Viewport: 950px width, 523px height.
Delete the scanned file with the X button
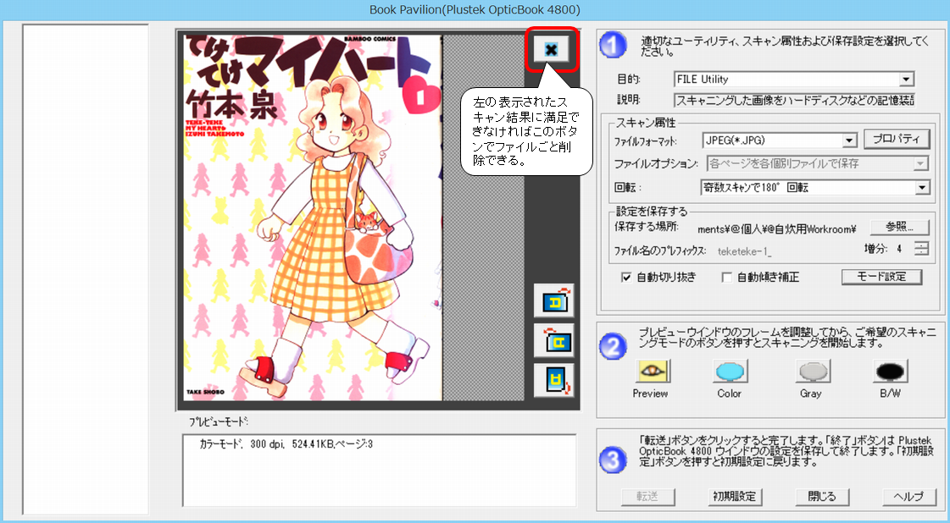[x=552, y=49]
